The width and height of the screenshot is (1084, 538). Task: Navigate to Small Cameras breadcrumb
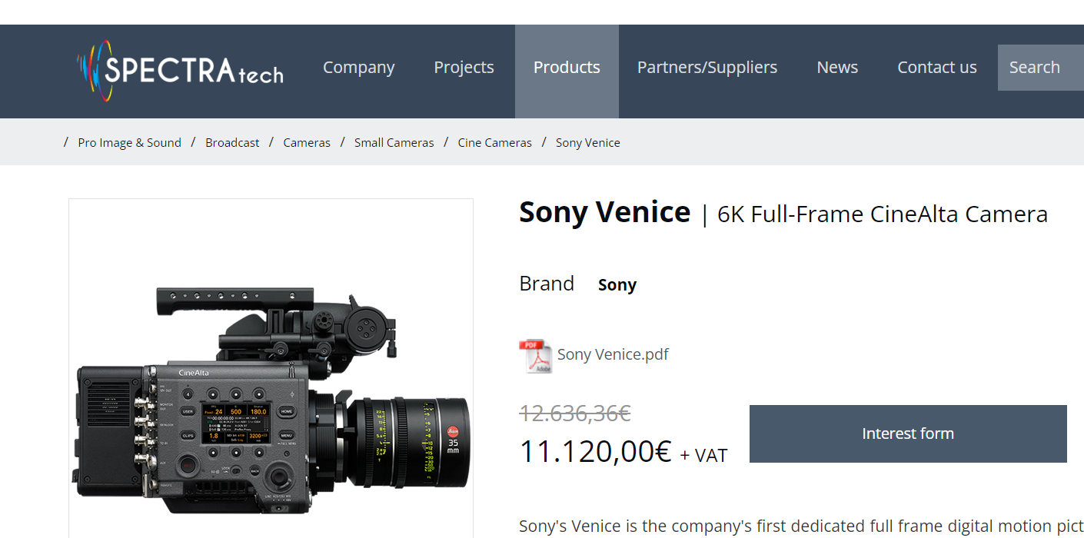(x=394, y=143)
